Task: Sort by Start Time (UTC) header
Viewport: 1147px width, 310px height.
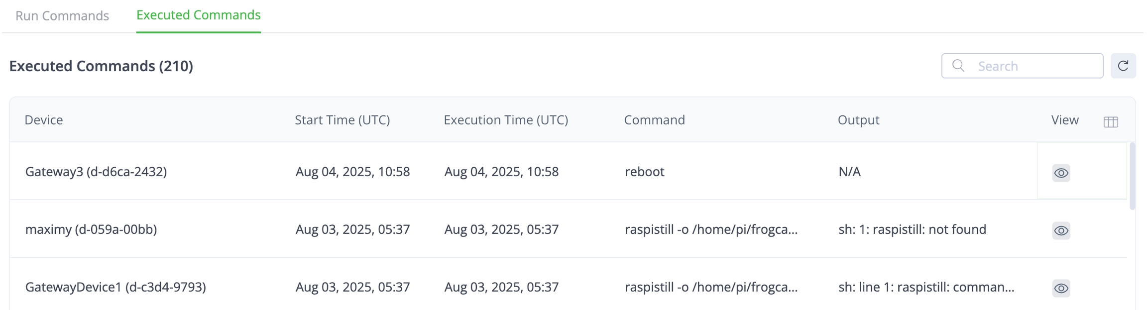Action: 342,120
